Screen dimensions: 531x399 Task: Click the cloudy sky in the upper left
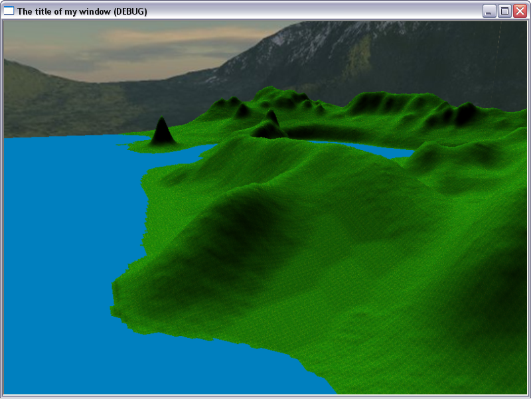coord(100,43)
